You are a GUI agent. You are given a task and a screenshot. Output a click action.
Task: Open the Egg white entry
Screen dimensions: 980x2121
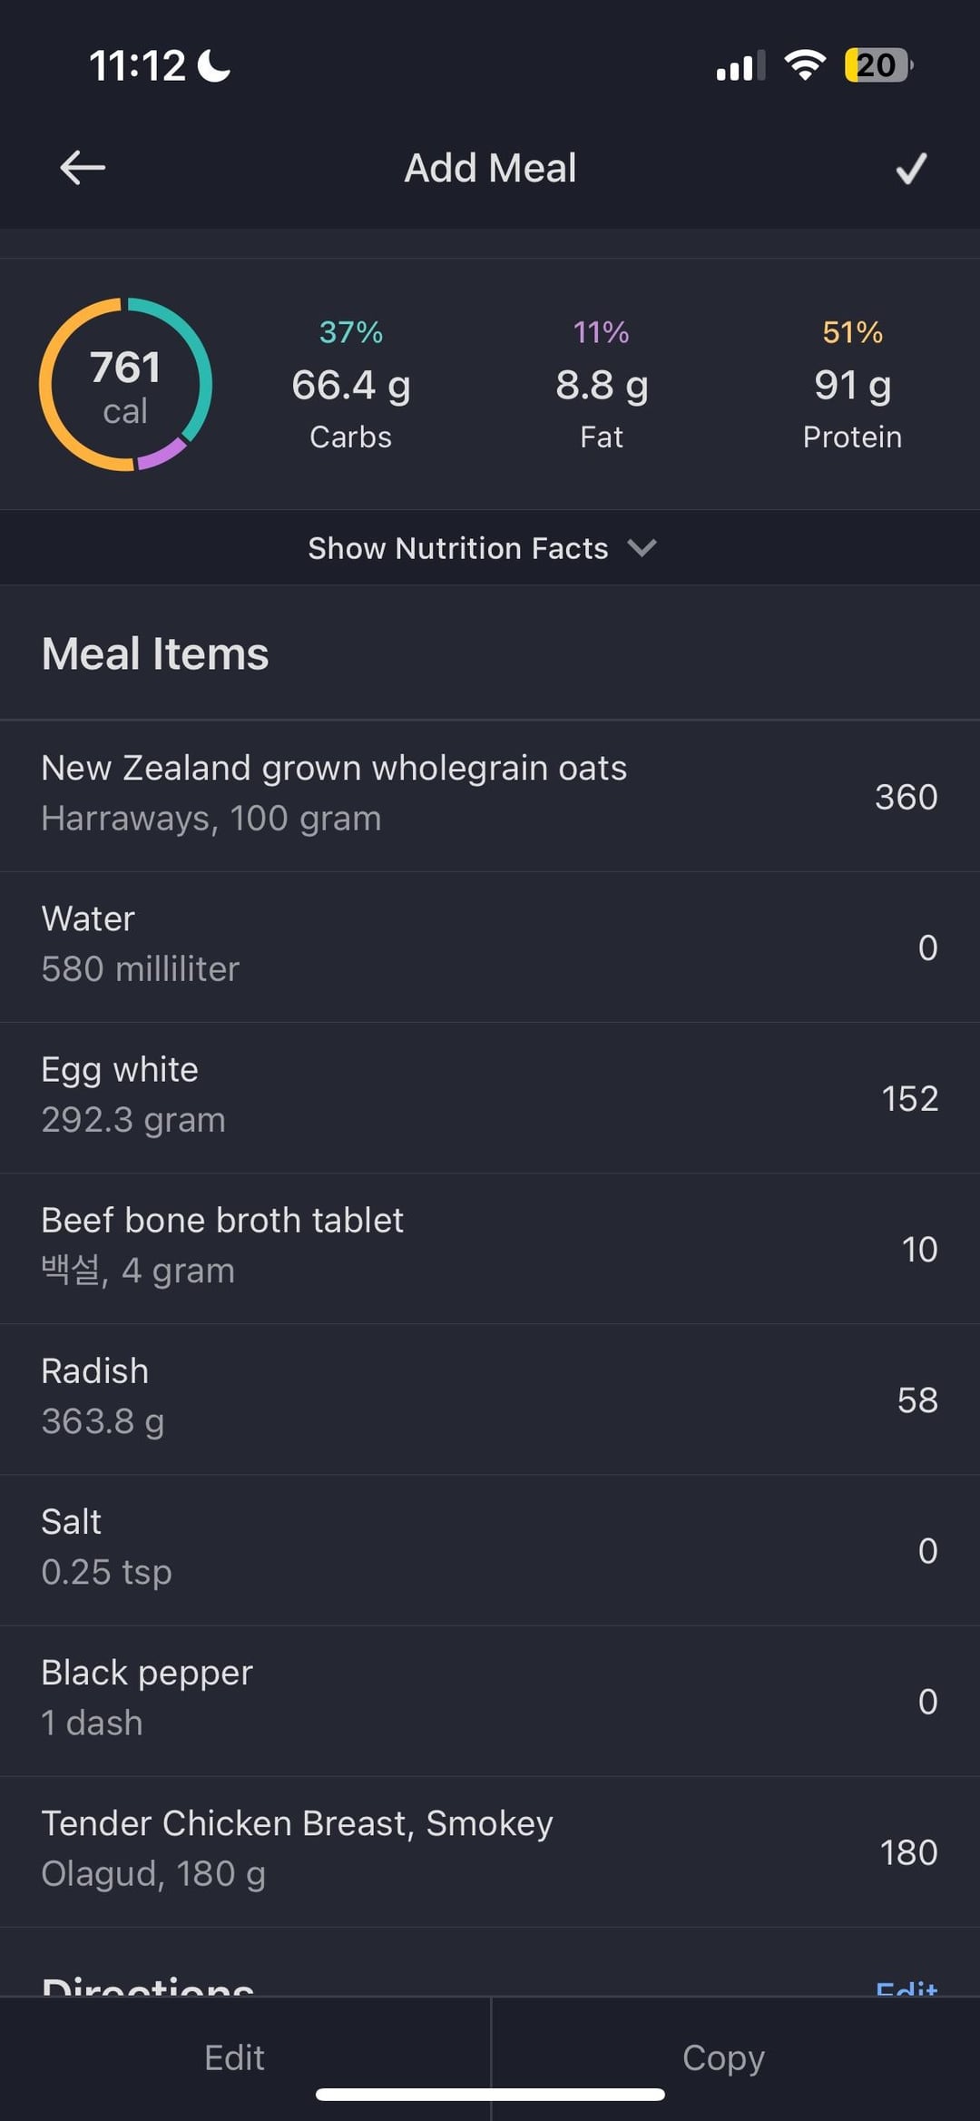490,1096
